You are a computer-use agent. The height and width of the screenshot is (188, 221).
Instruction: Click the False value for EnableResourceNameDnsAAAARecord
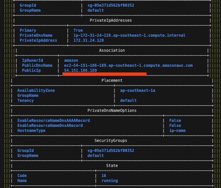tap(175, 121)
